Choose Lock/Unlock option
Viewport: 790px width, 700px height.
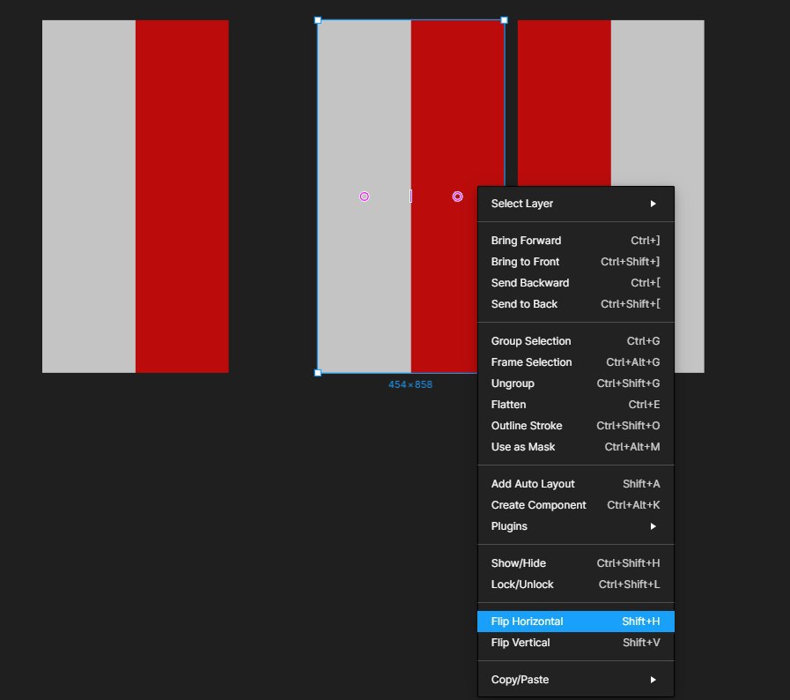click(x=575, y=585)
